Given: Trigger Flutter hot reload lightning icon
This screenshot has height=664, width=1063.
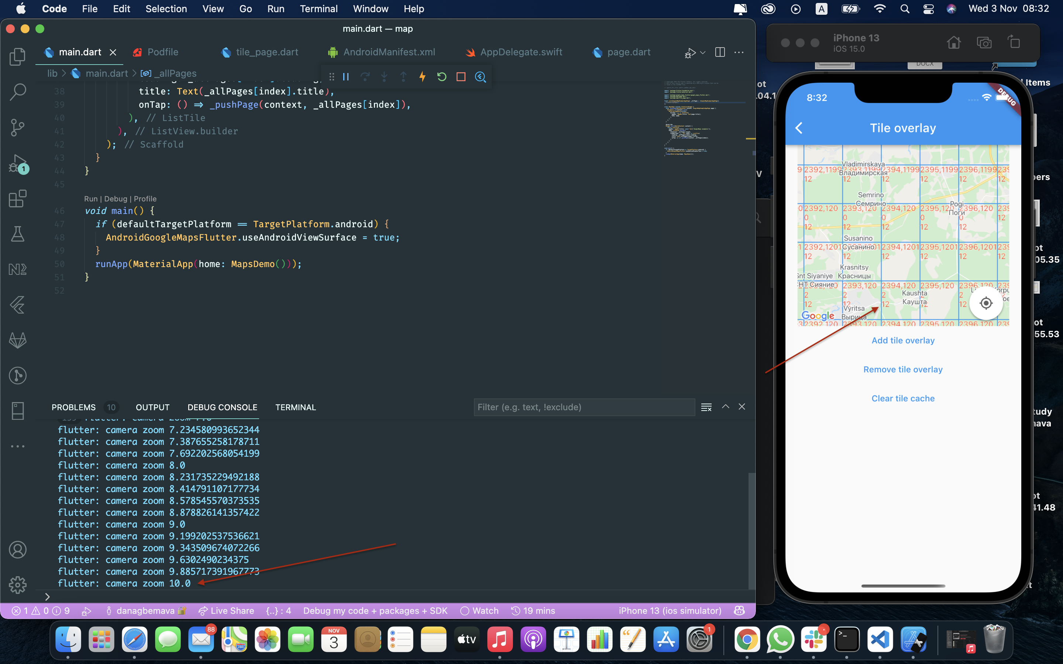Looking at the screenshot, I should (x=422, y=77).
